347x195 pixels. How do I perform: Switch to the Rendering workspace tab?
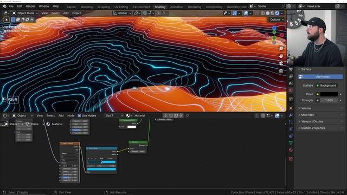pos(195,7)
